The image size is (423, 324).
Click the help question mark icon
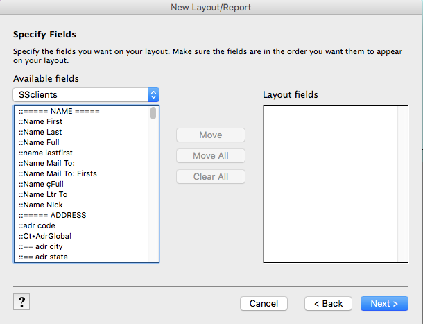21,302
